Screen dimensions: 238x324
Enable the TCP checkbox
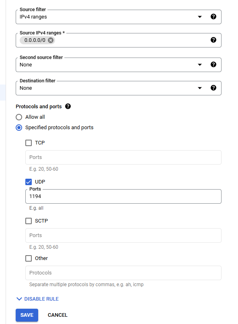coord(29,143)
